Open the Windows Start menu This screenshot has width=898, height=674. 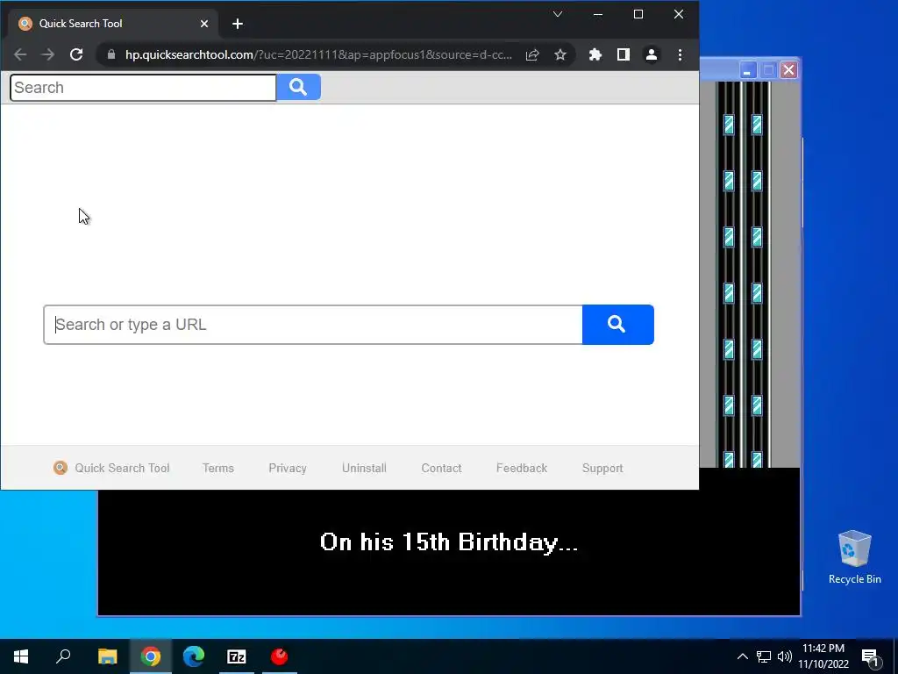pyautogui.click(x=21, y=656)
